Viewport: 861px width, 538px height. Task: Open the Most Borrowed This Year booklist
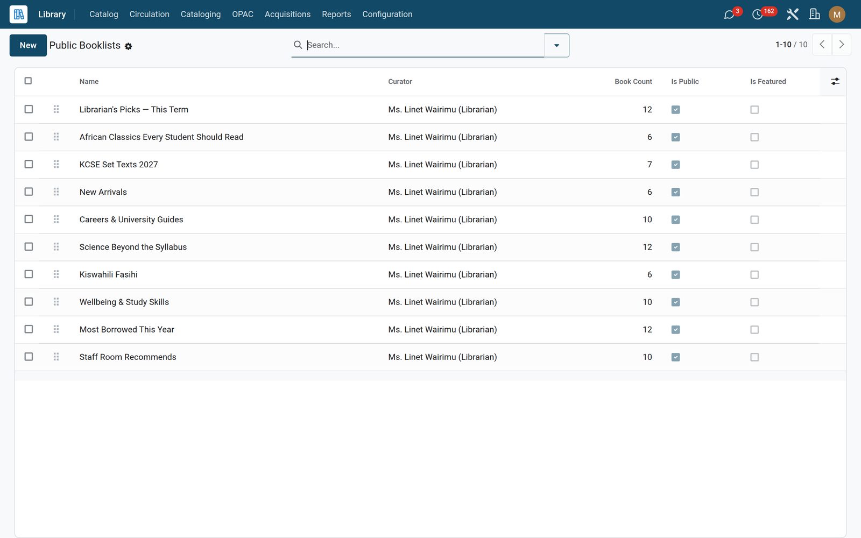(127, 329)
